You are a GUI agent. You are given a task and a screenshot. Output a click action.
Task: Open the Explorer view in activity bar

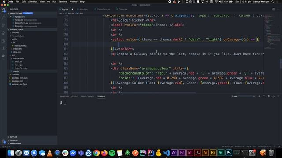[4, 10]
